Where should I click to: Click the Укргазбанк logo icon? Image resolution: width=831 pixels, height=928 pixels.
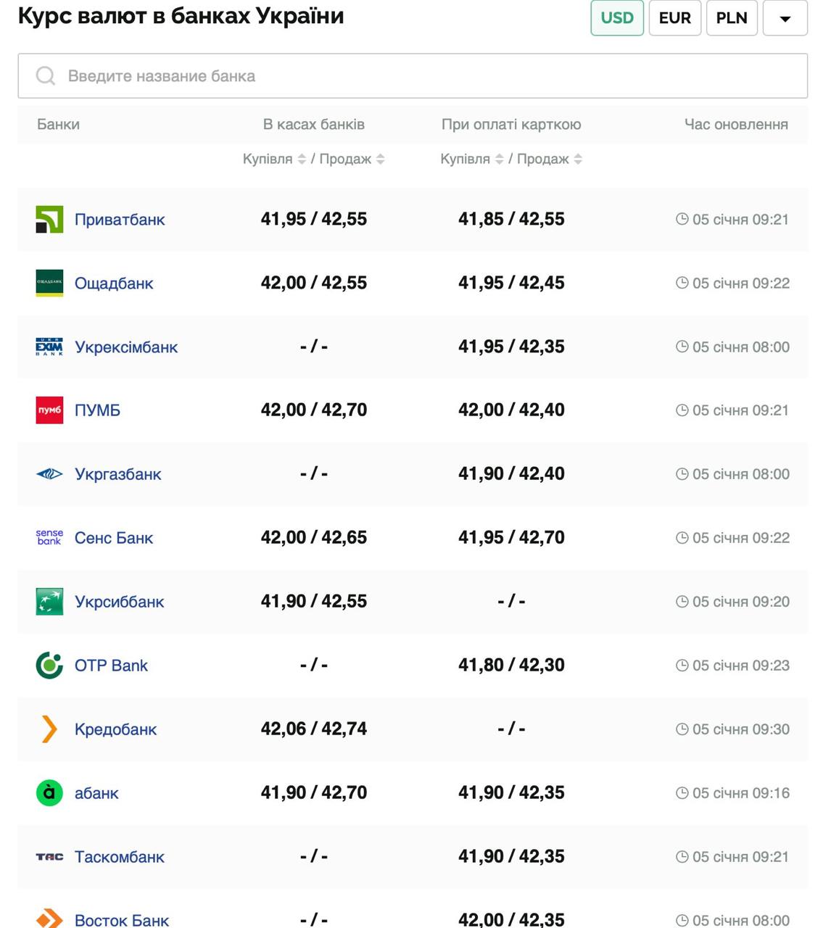[x=49, y=474]
